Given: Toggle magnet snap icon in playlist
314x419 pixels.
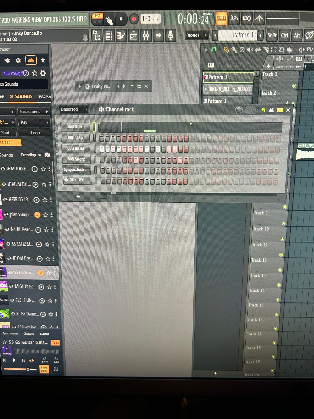Looking at the screenshot, I should coord(214,49).
